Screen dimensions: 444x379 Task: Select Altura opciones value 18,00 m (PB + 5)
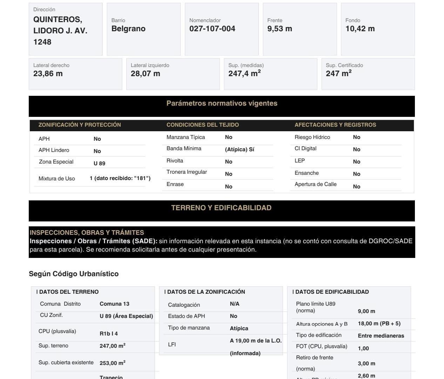(x=379, y=324)
